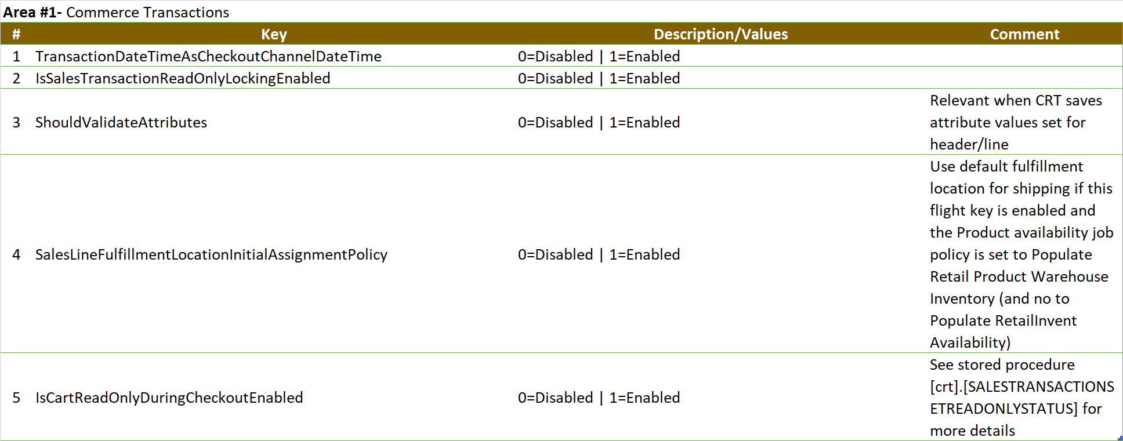Click row number 3 cell

pyautogui.click(x=16, y=122)
